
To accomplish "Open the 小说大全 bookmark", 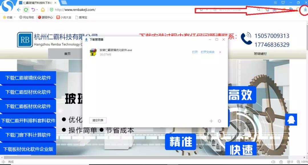I will click(x=64, y=17).
